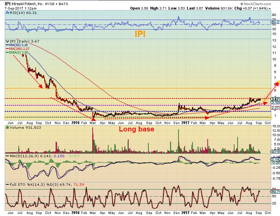Click 2017 on the bottom date axis under the stochastic panel
This screenshot has width=280, height=216.
click(x=185, y=213)
